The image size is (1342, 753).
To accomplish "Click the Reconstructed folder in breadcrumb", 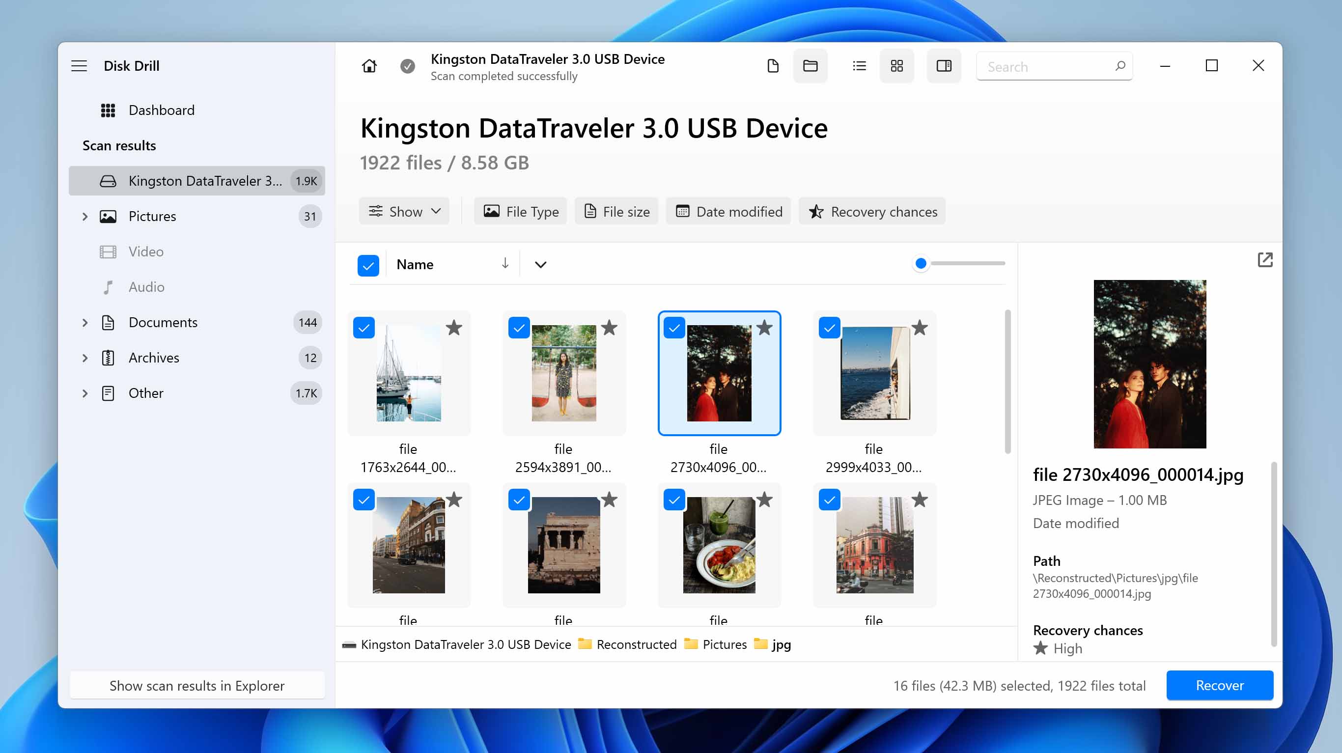I will 627,644.
